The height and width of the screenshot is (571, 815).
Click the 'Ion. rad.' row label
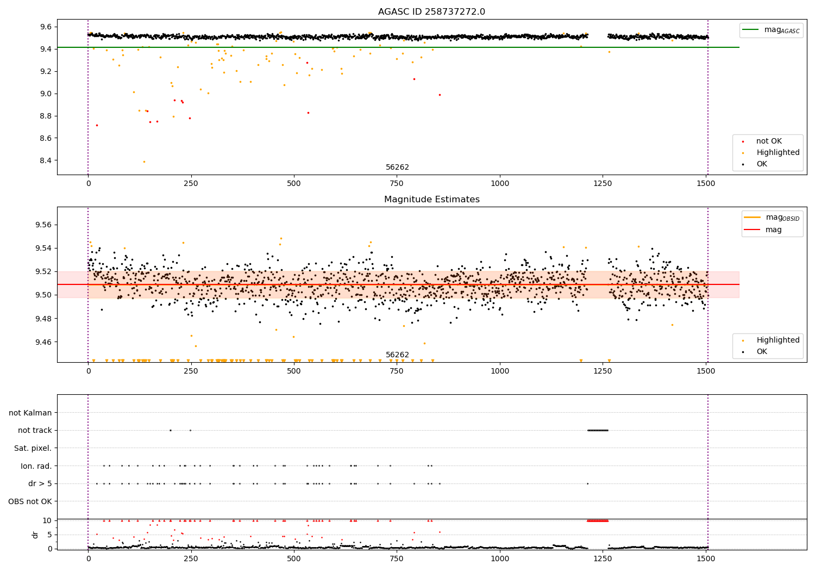point(36,466)
